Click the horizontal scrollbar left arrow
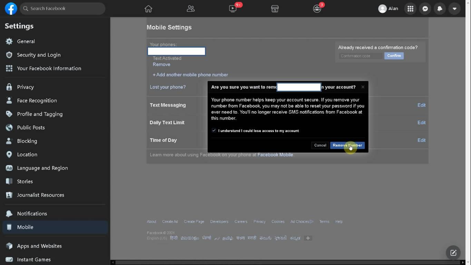471x265 pixels. click(113, 263)
